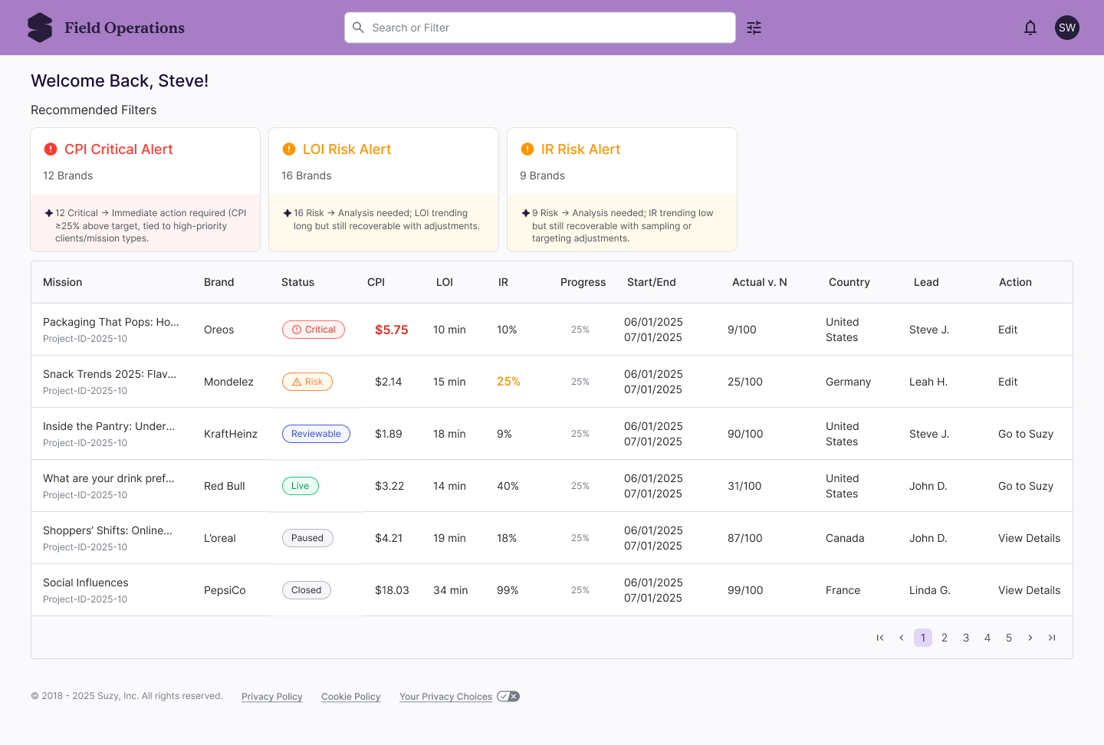Open the SW user avatar menu

pyautogui.click(x=1067, y=28)
